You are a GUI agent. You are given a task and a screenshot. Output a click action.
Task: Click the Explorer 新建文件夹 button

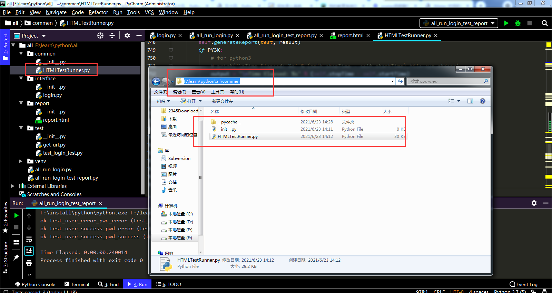[222, 101]
